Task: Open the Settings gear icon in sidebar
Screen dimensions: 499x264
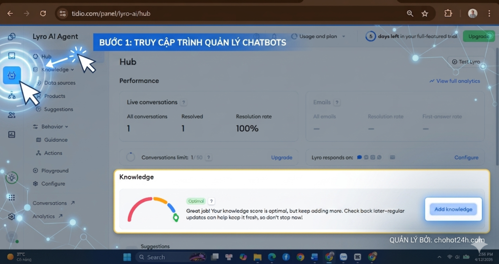Action: [x=12, y=217]
